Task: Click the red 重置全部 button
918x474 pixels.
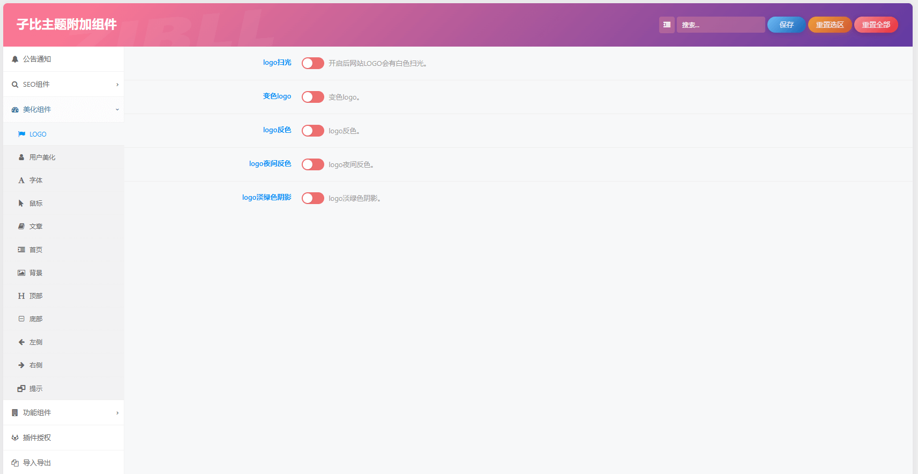Action: pos(876,25)
